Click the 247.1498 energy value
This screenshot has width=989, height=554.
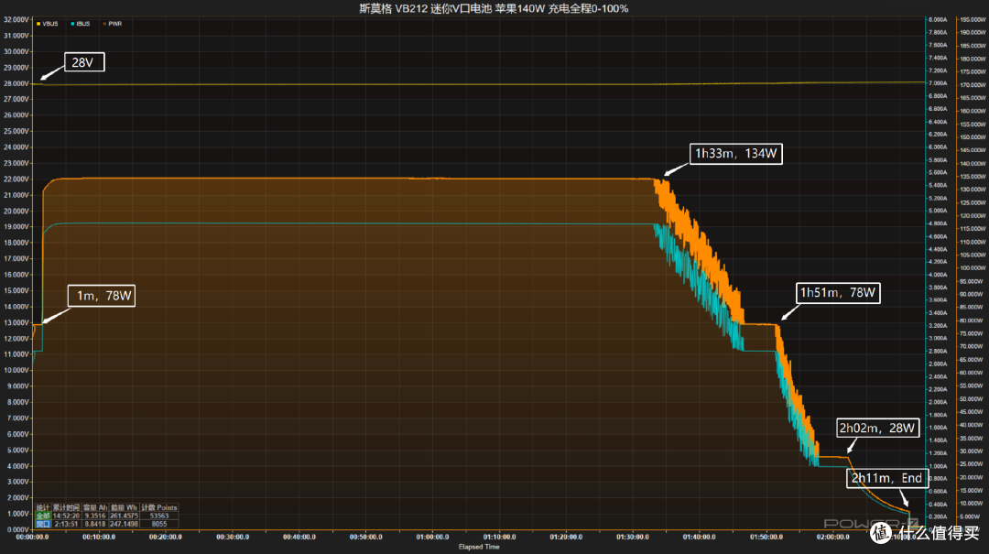[x=125, y=524]
